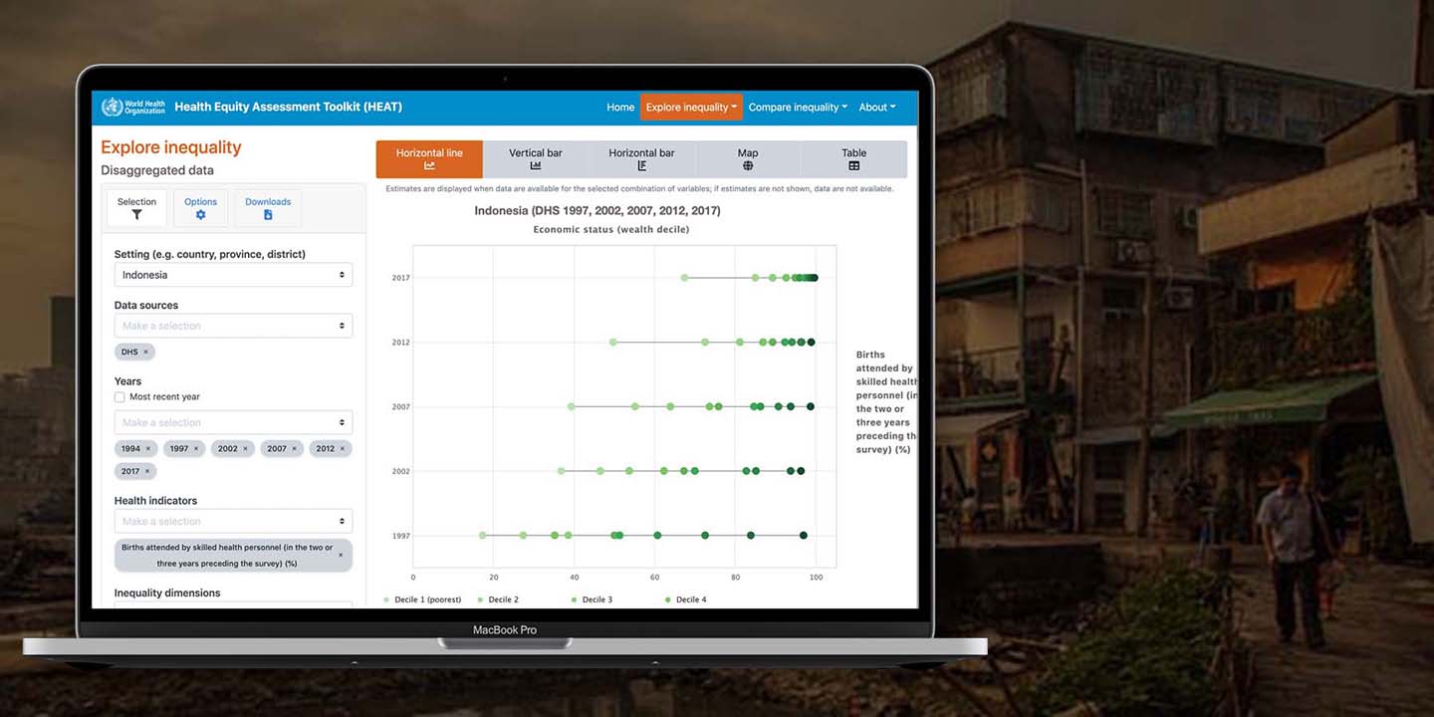This screenshot has width=1434, height=717.
Task: Switch to the Table view tab
Action: (853, 159)
